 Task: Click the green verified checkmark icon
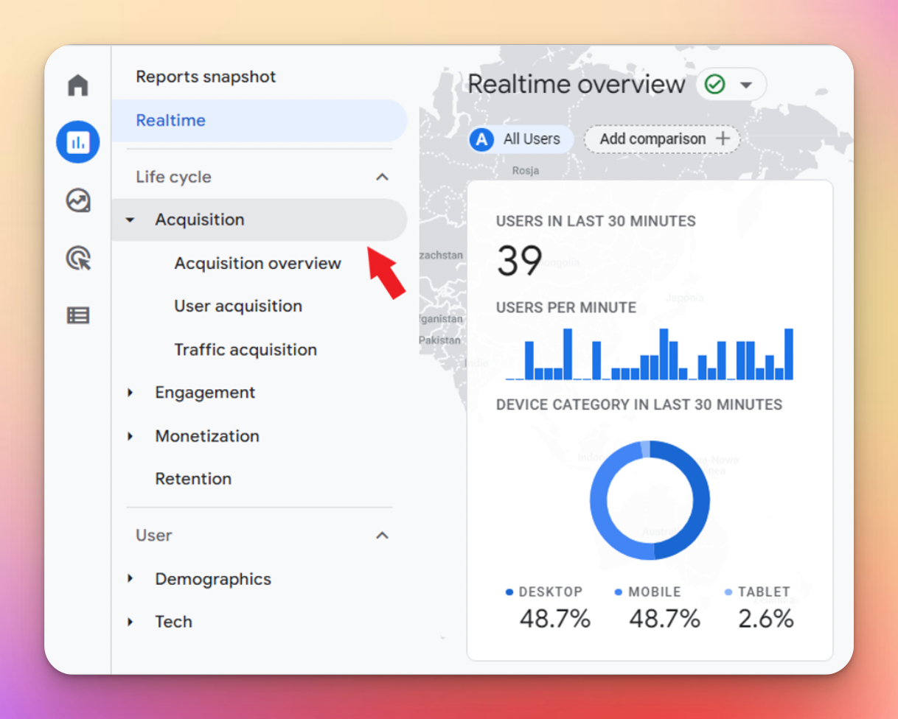[714, 85]
